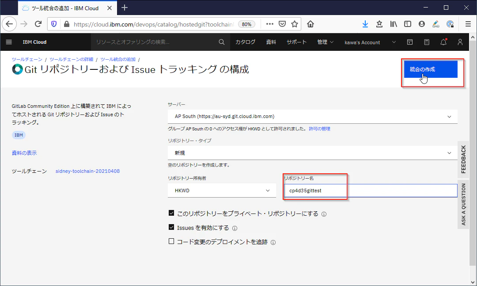Toggle the sidebar view icon

(x=407, y=24)
